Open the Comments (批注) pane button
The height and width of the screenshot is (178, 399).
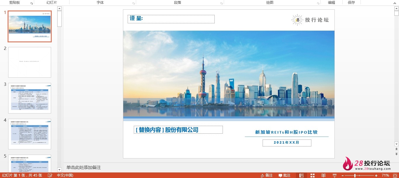pyautogui.click(x=284, y=175)
